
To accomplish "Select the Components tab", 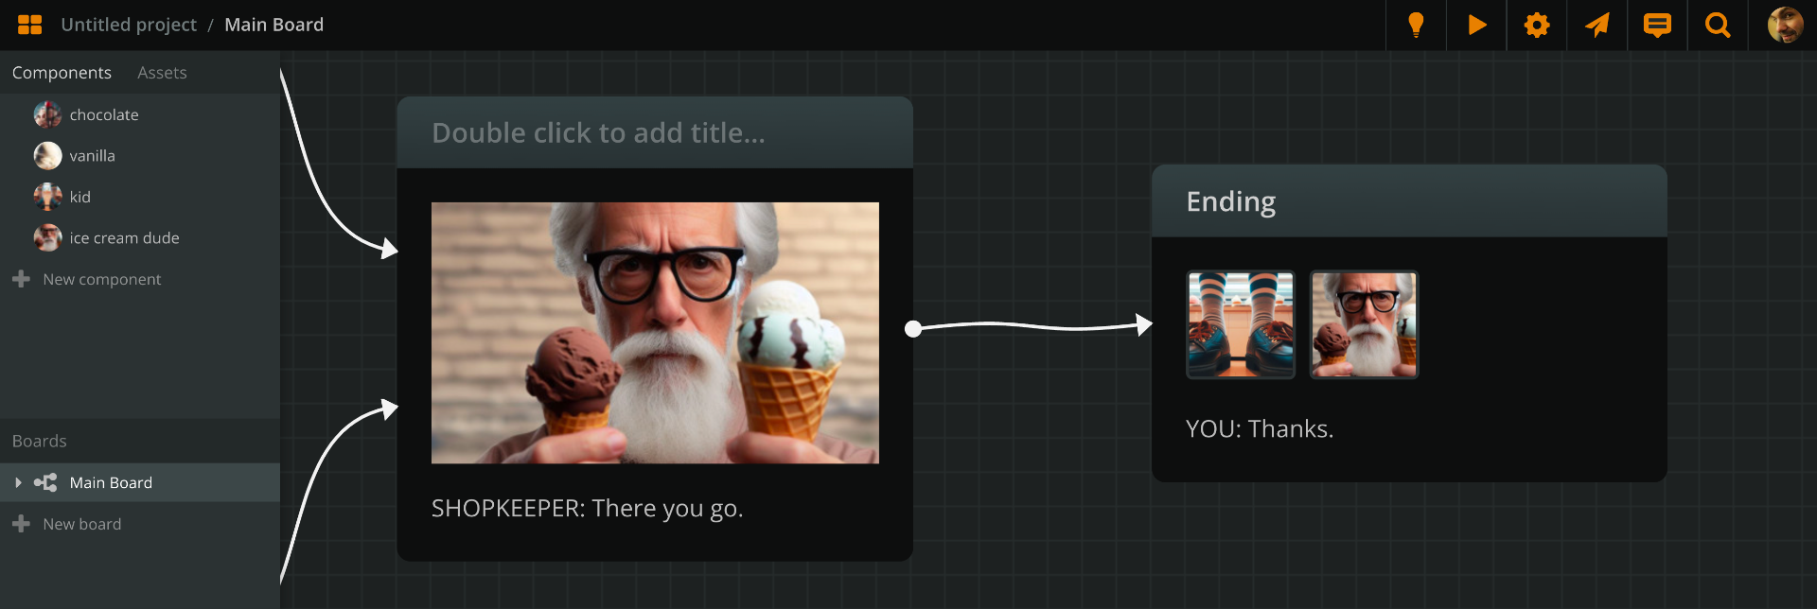I will coord(62,73).
